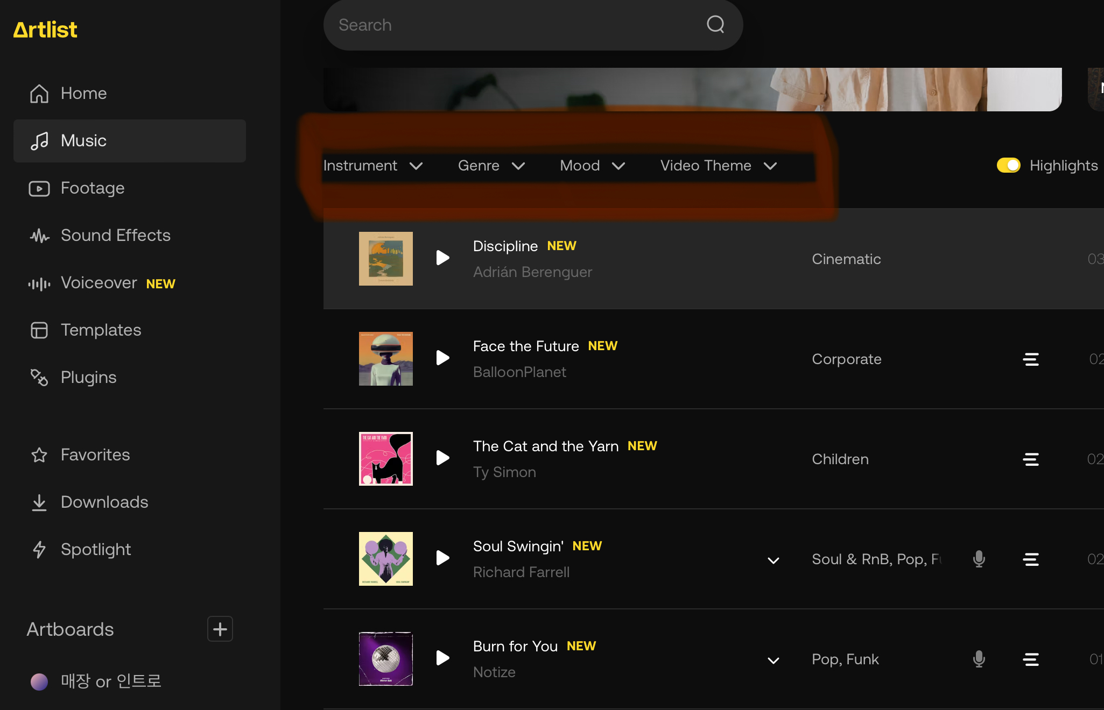1104x710 pixels.
Task: Click the Children genre tag
Action: click(x=840, y=459)
